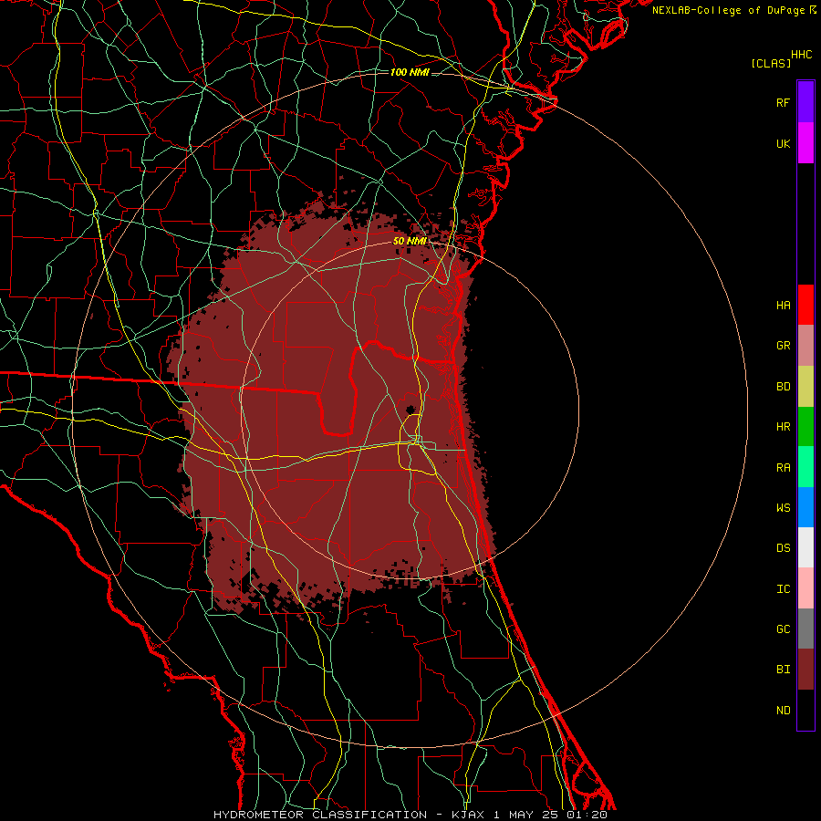The height and width of the screenshot is (821, 821).
Task: Click the small black radar-site hole in echo
Action: click(x=411, y=410)
